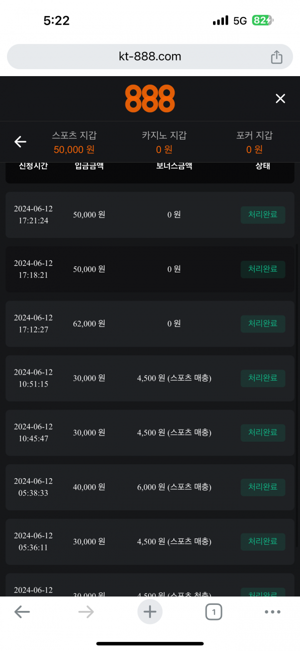
Task: Tap browser forward navigation arrow
Action: [86, 611]
